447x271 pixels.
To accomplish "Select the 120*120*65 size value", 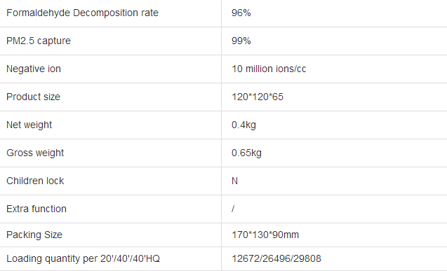I will (x=258, y=97).
